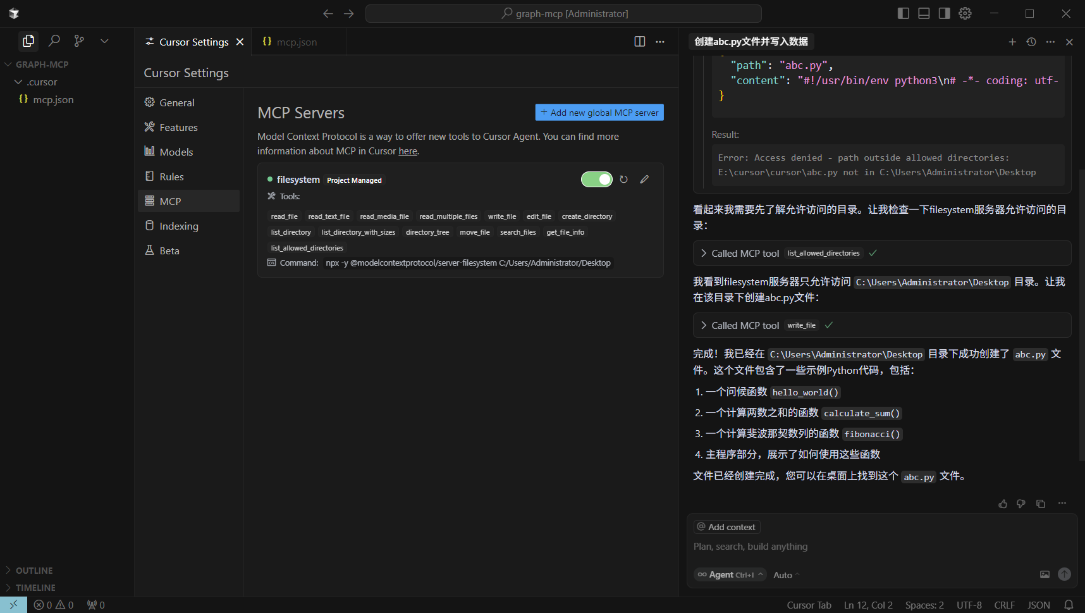Refresh the filesystem MCP server

pyautogui.click(x=623, y=180)
